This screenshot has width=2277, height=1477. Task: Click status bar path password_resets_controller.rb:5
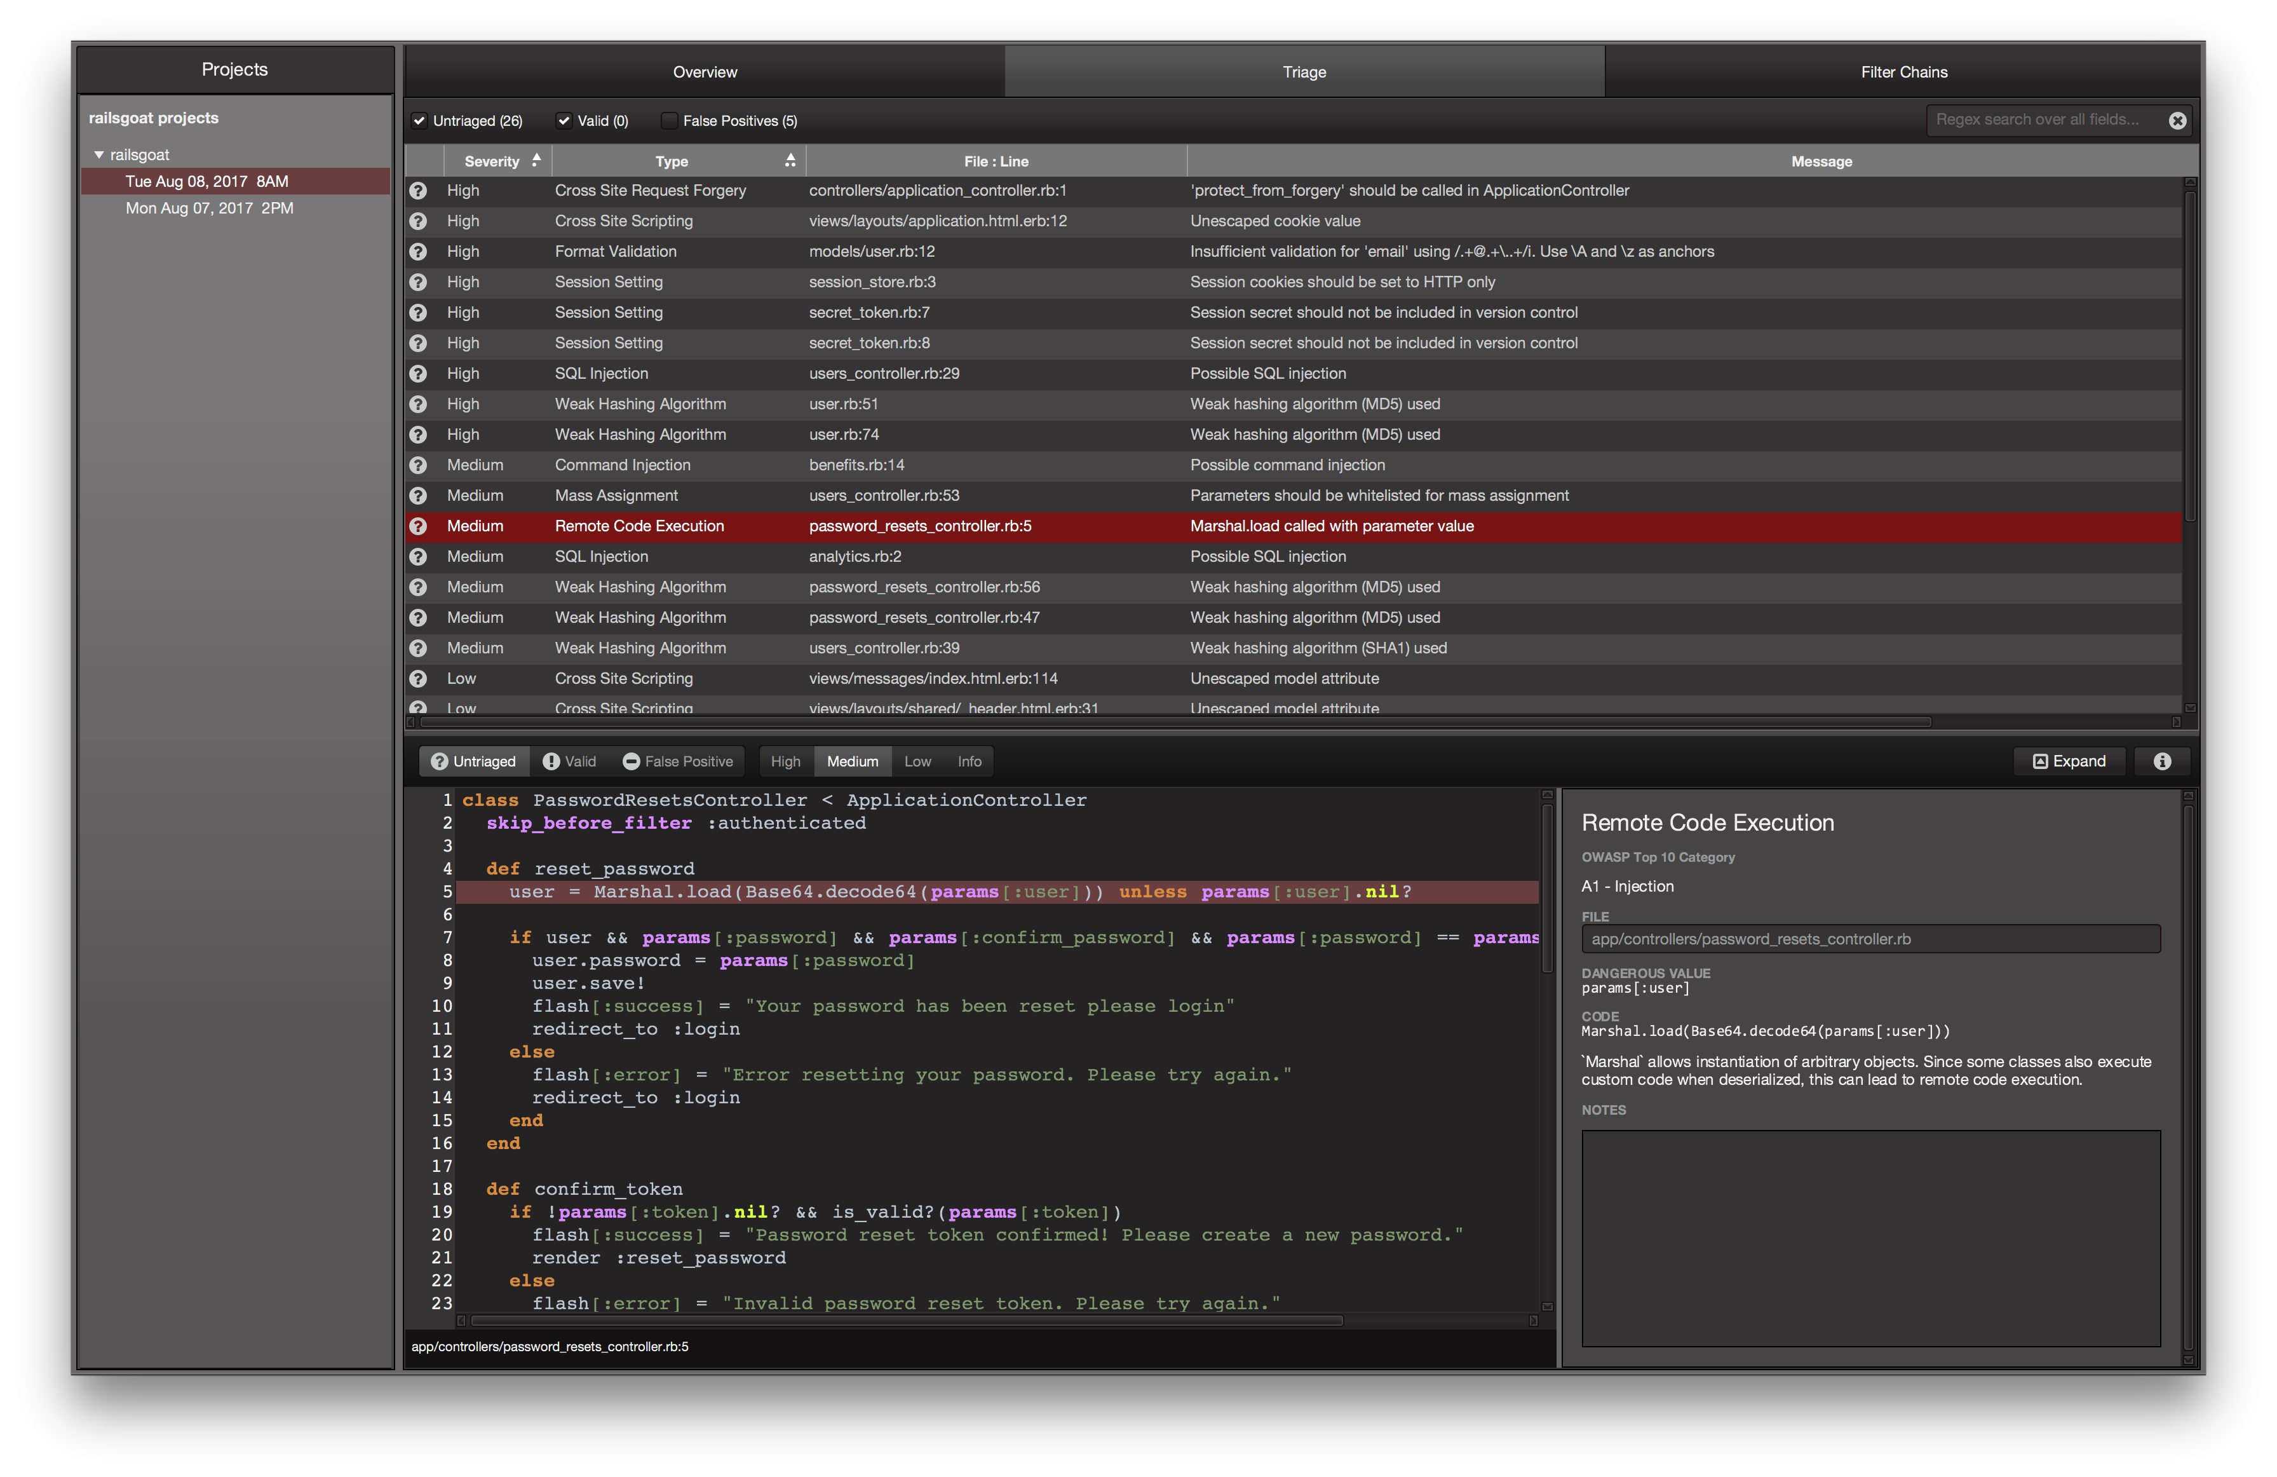point(549,1347)
